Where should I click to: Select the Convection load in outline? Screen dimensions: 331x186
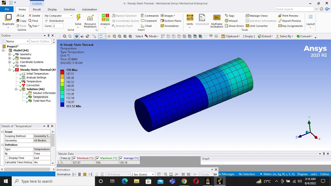[33, 85]
